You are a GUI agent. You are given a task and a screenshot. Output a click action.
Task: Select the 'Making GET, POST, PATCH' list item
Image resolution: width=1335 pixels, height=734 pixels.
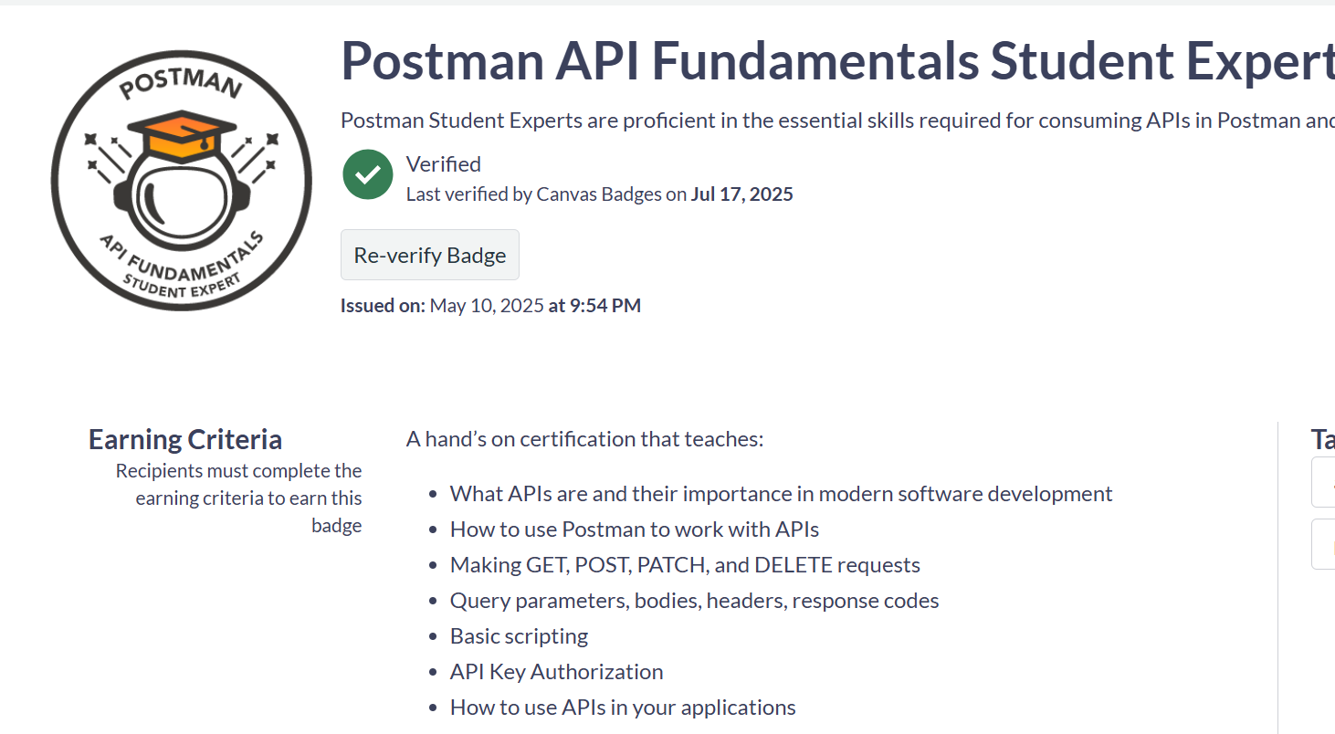click(x=685, y=565)
